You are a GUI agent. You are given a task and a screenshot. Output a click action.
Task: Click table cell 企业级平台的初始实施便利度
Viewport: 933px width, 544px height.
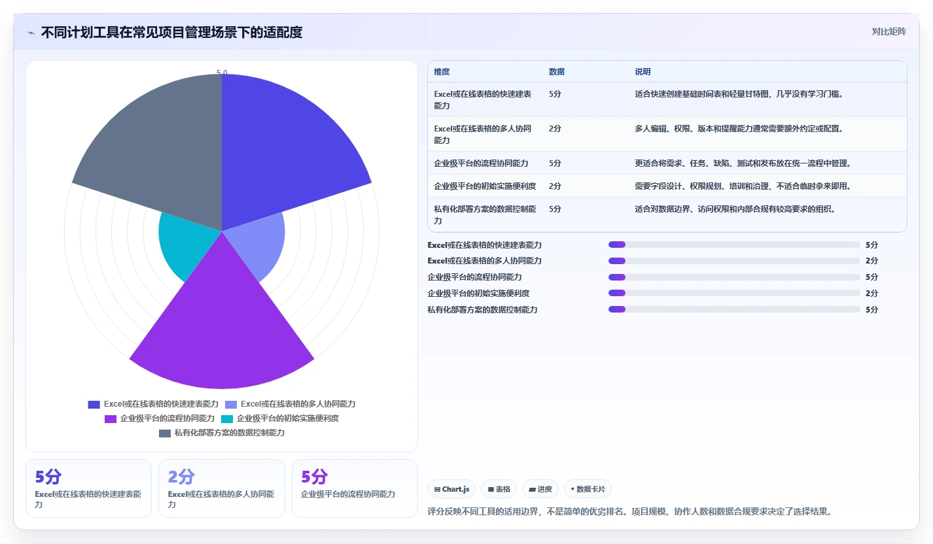click(485, 186)
